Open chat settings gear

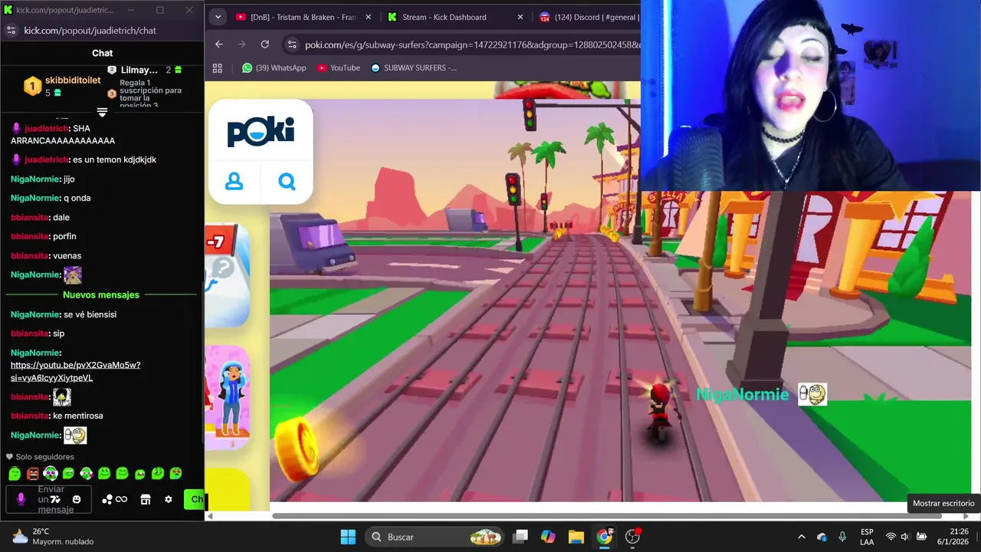pos(169,499)
